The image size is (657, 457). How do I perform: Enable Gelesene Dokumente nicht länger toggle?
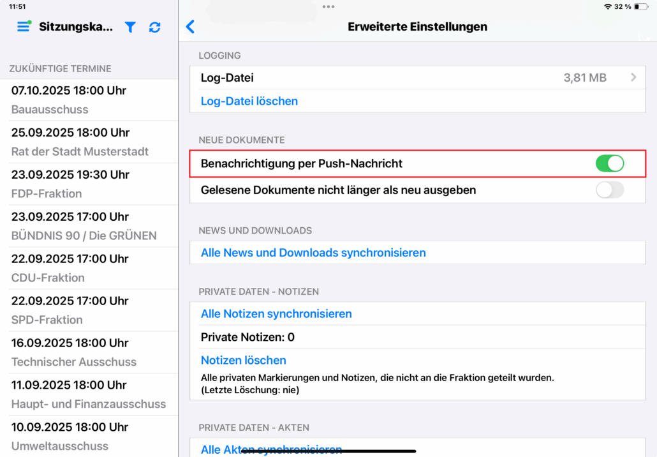[609, 190]
